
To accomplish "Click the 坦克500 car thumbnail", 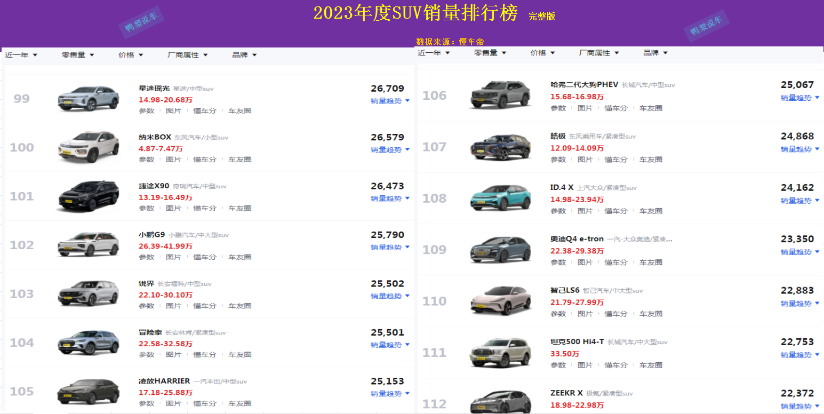I will coord(501,353).
